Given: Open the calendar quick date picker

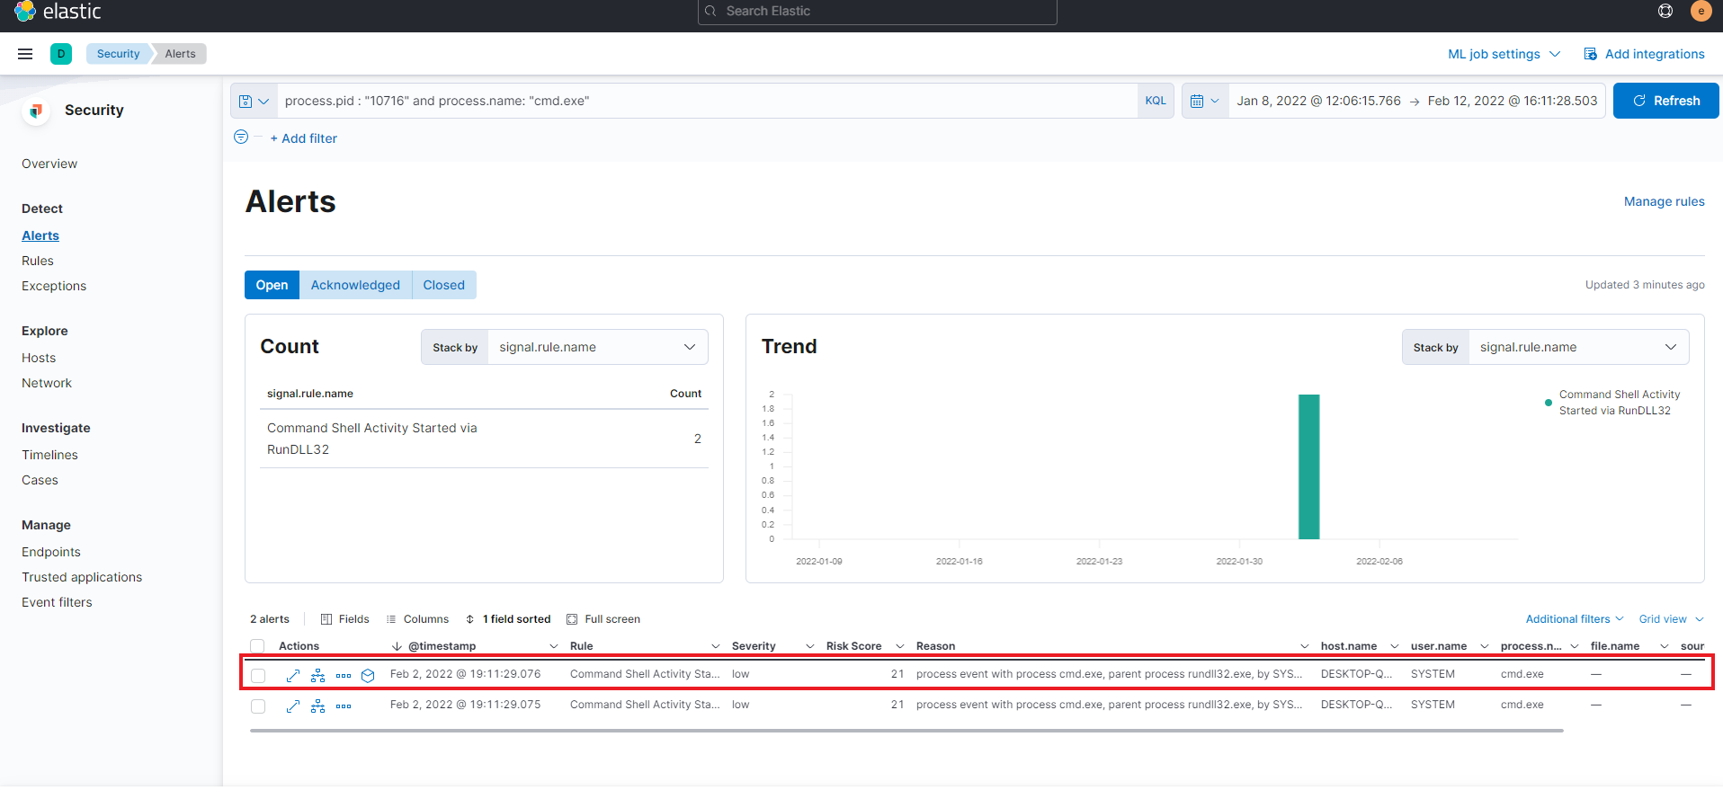Looking at the screenshot, I should [1204, 102].
